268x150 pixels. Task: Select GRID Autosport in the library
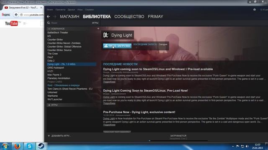pos(56,67)
